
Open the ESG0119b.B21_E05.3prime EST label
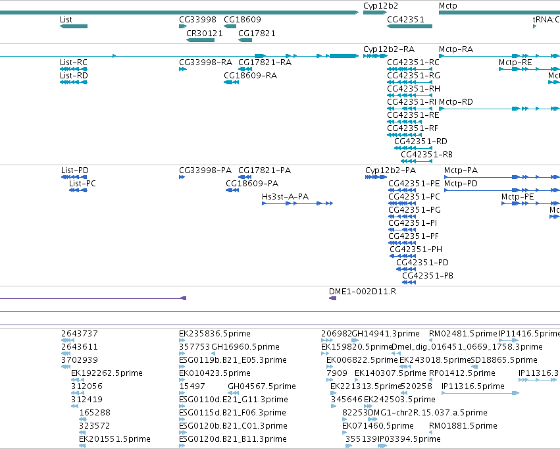(233, 360)
